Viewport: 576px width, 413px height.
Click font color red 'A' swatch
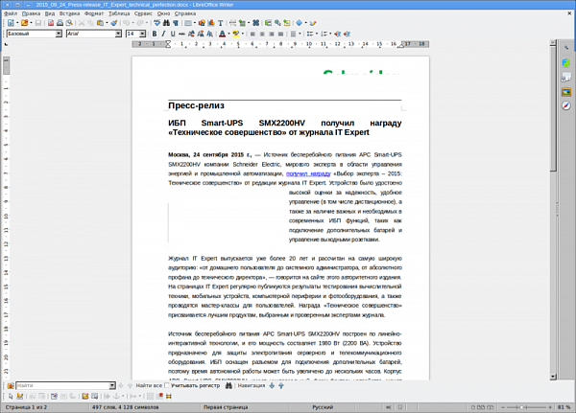coord(223,34)
